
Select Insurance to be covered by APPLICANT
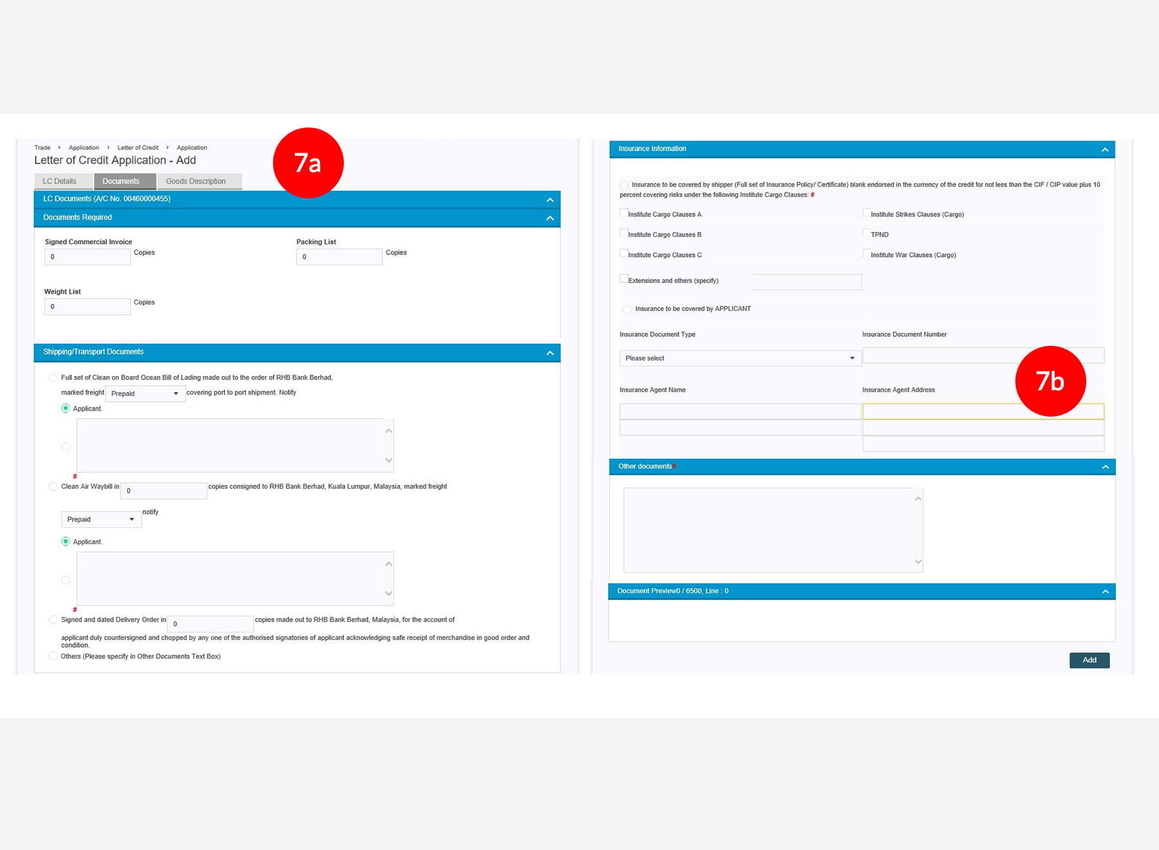(x=627, y=310)
